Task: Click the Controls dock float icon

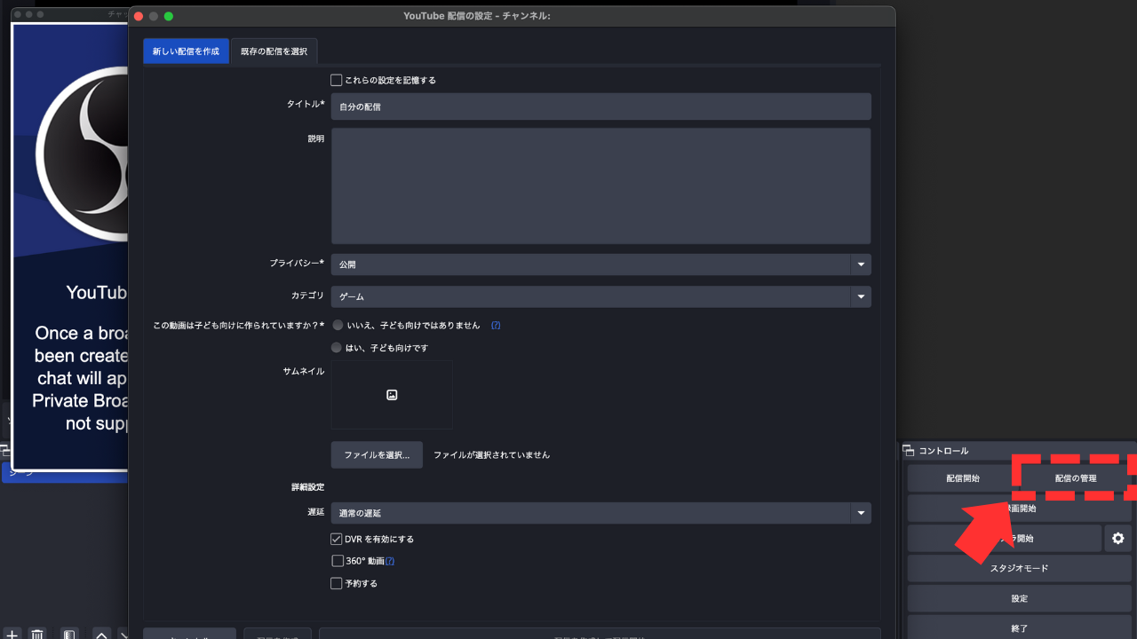Action: [909, 451]
